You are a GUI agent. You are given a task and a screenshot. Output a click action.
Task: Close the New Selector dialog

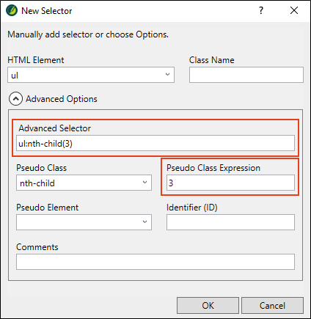294,10
